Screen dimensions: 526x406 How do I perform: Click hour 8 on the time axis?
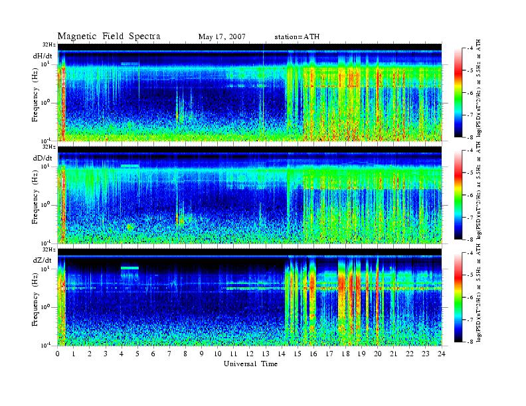pyautogui.click(x=185, y=354)
